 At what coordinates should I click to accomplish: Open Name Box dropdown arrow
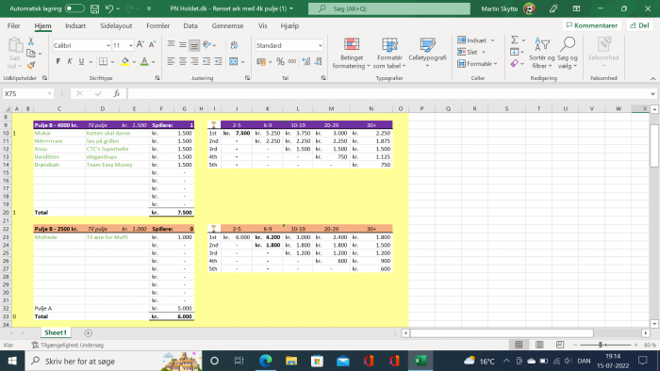click(50, 93)
